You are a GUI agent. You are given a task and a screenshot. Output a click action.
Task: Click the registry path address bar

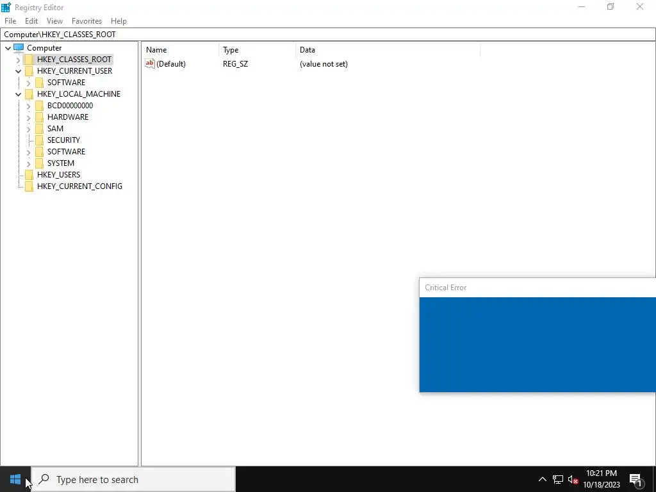[328, 35]
